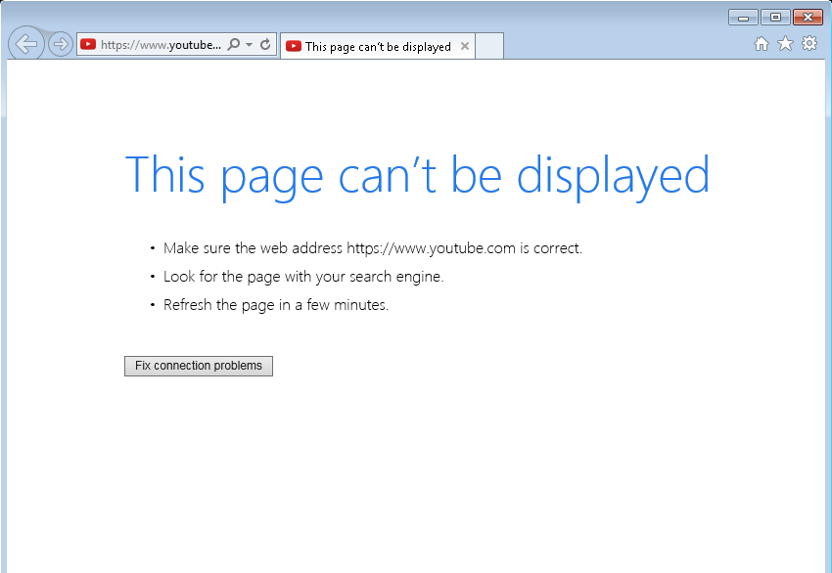Open a new tab with the blank tab button
832x573 pixels.
(x=489, y=46)
